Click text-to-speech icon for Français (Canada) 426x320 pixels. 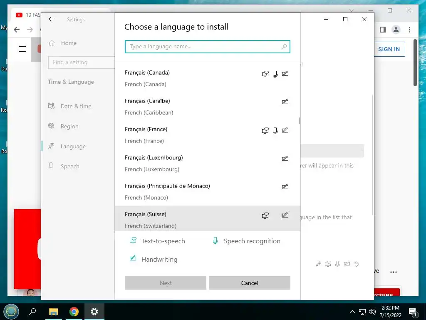[x=265, y=74]
